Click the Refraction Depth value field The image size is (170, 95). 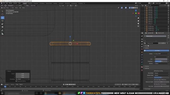pyautogui.click(x=161, y=82)
